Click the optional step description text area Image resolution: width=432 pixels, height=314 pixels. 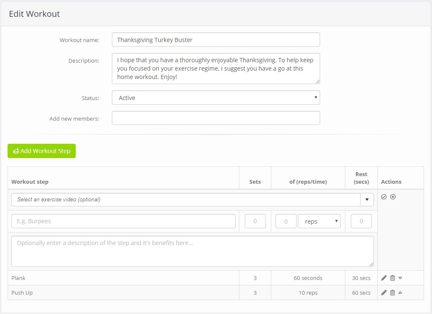pyautogui.click(x=193, y=251)
